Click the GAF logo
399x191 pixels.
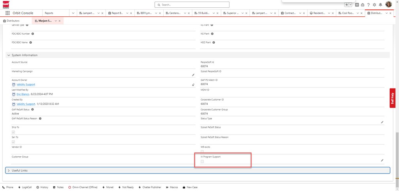6,4
